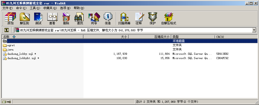Select the egret folder

[11, 45]
